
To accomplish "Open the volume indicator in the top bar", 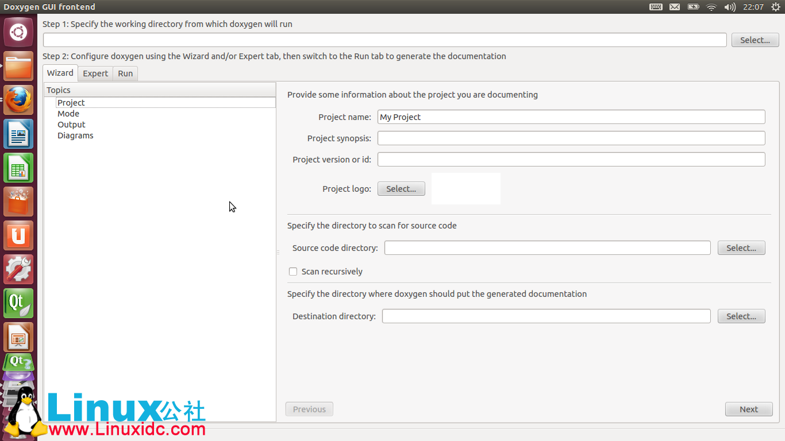I will click(x=730, y=7).
